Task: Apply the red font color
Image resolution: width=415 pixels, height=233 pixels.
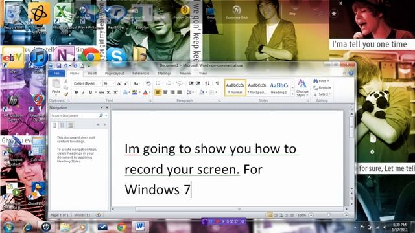Action: (x=145, y=92)
